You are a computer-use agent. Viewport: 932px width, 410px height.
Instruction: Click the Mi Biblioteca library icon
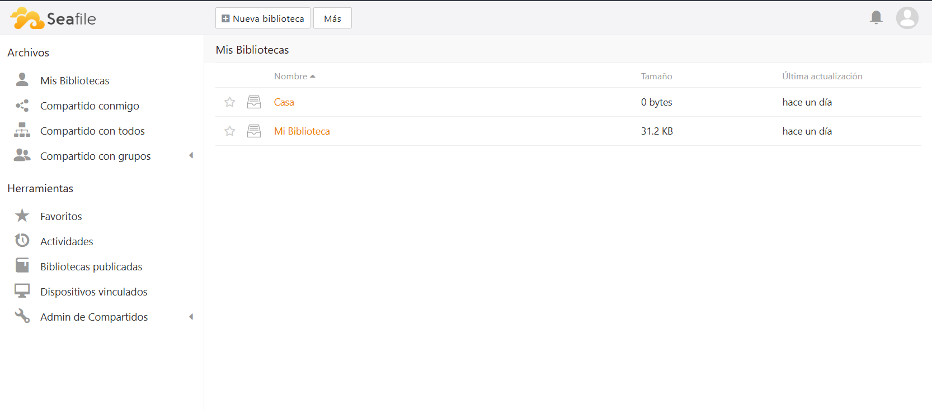click(x=254, y=131)
